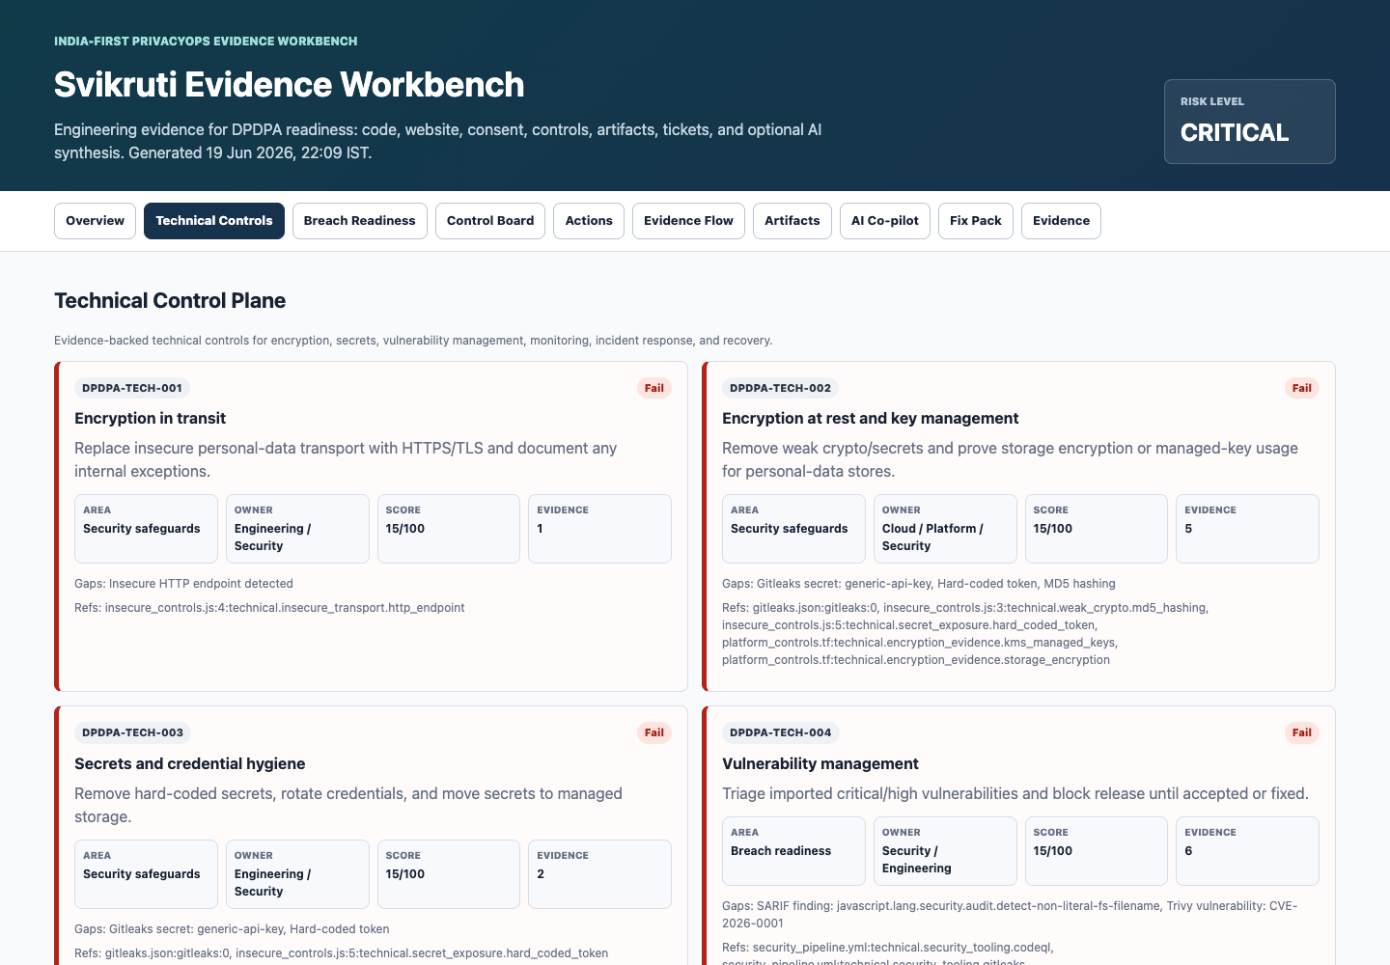Click "Gaps: Insecure HTTP endpoint detected" line
This screenshot has height=965, width=1390.
tap(183, 584)
